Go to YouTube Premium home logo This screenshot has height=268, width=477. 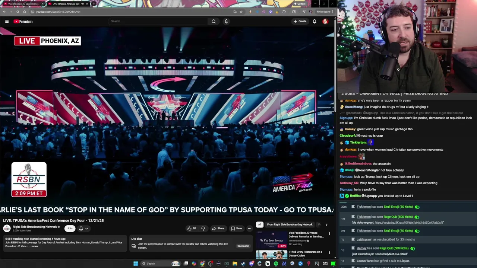[x=23, y=21]
